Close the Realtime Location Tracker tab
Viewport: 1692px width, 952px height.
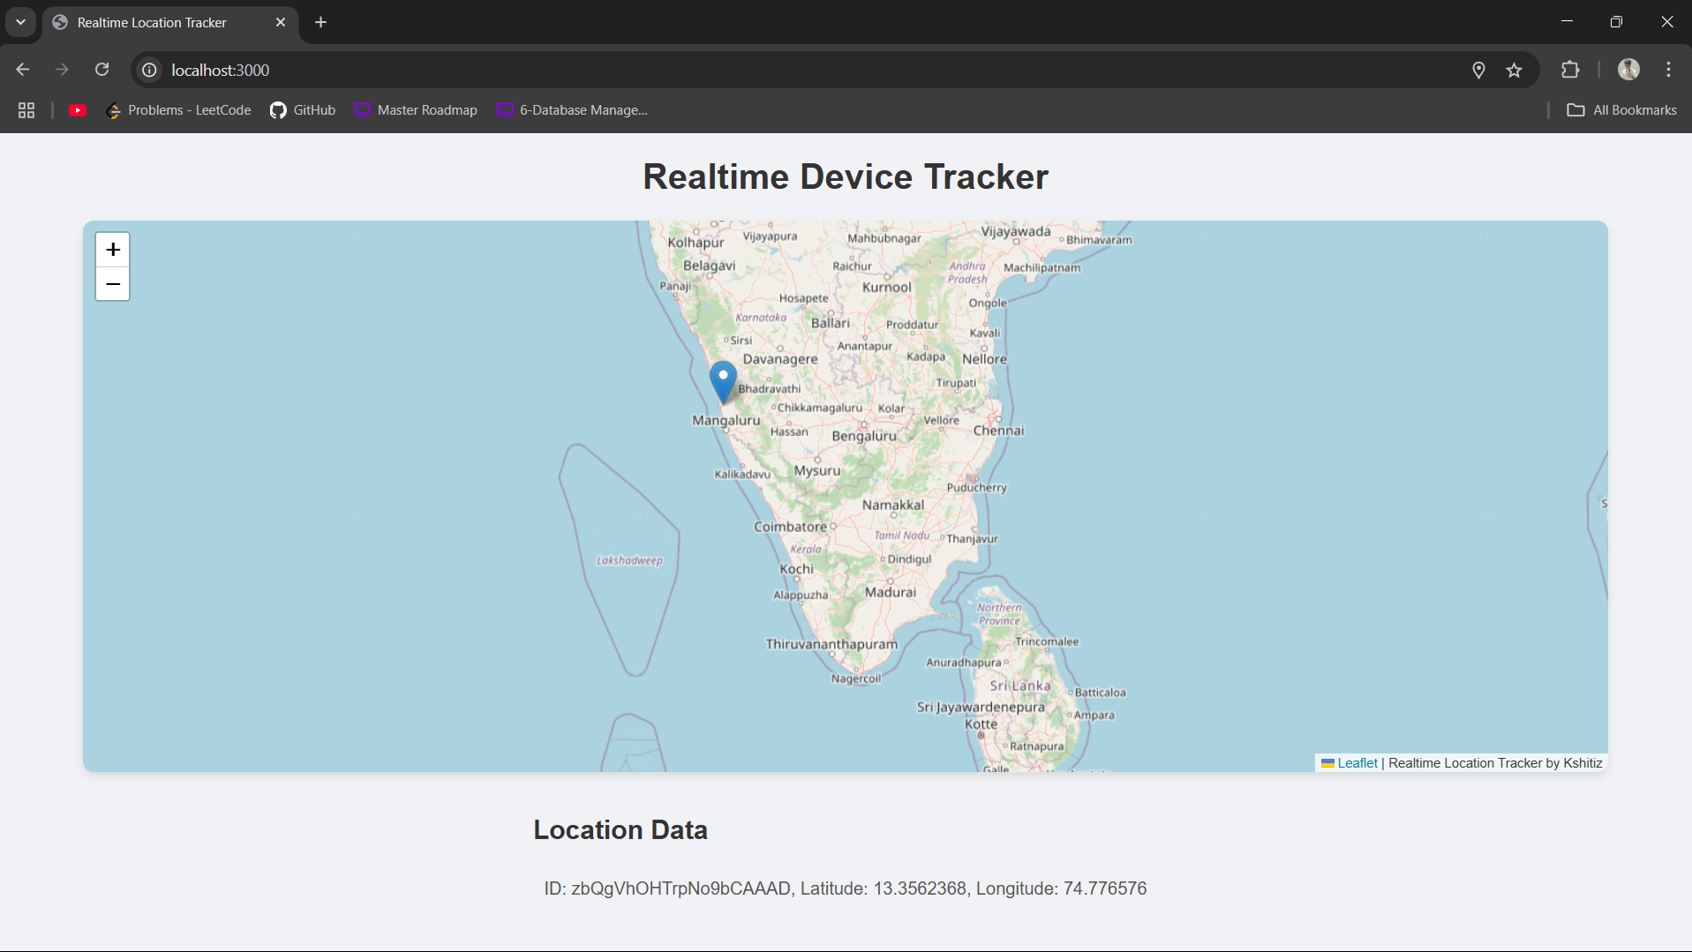coord(281,22)
